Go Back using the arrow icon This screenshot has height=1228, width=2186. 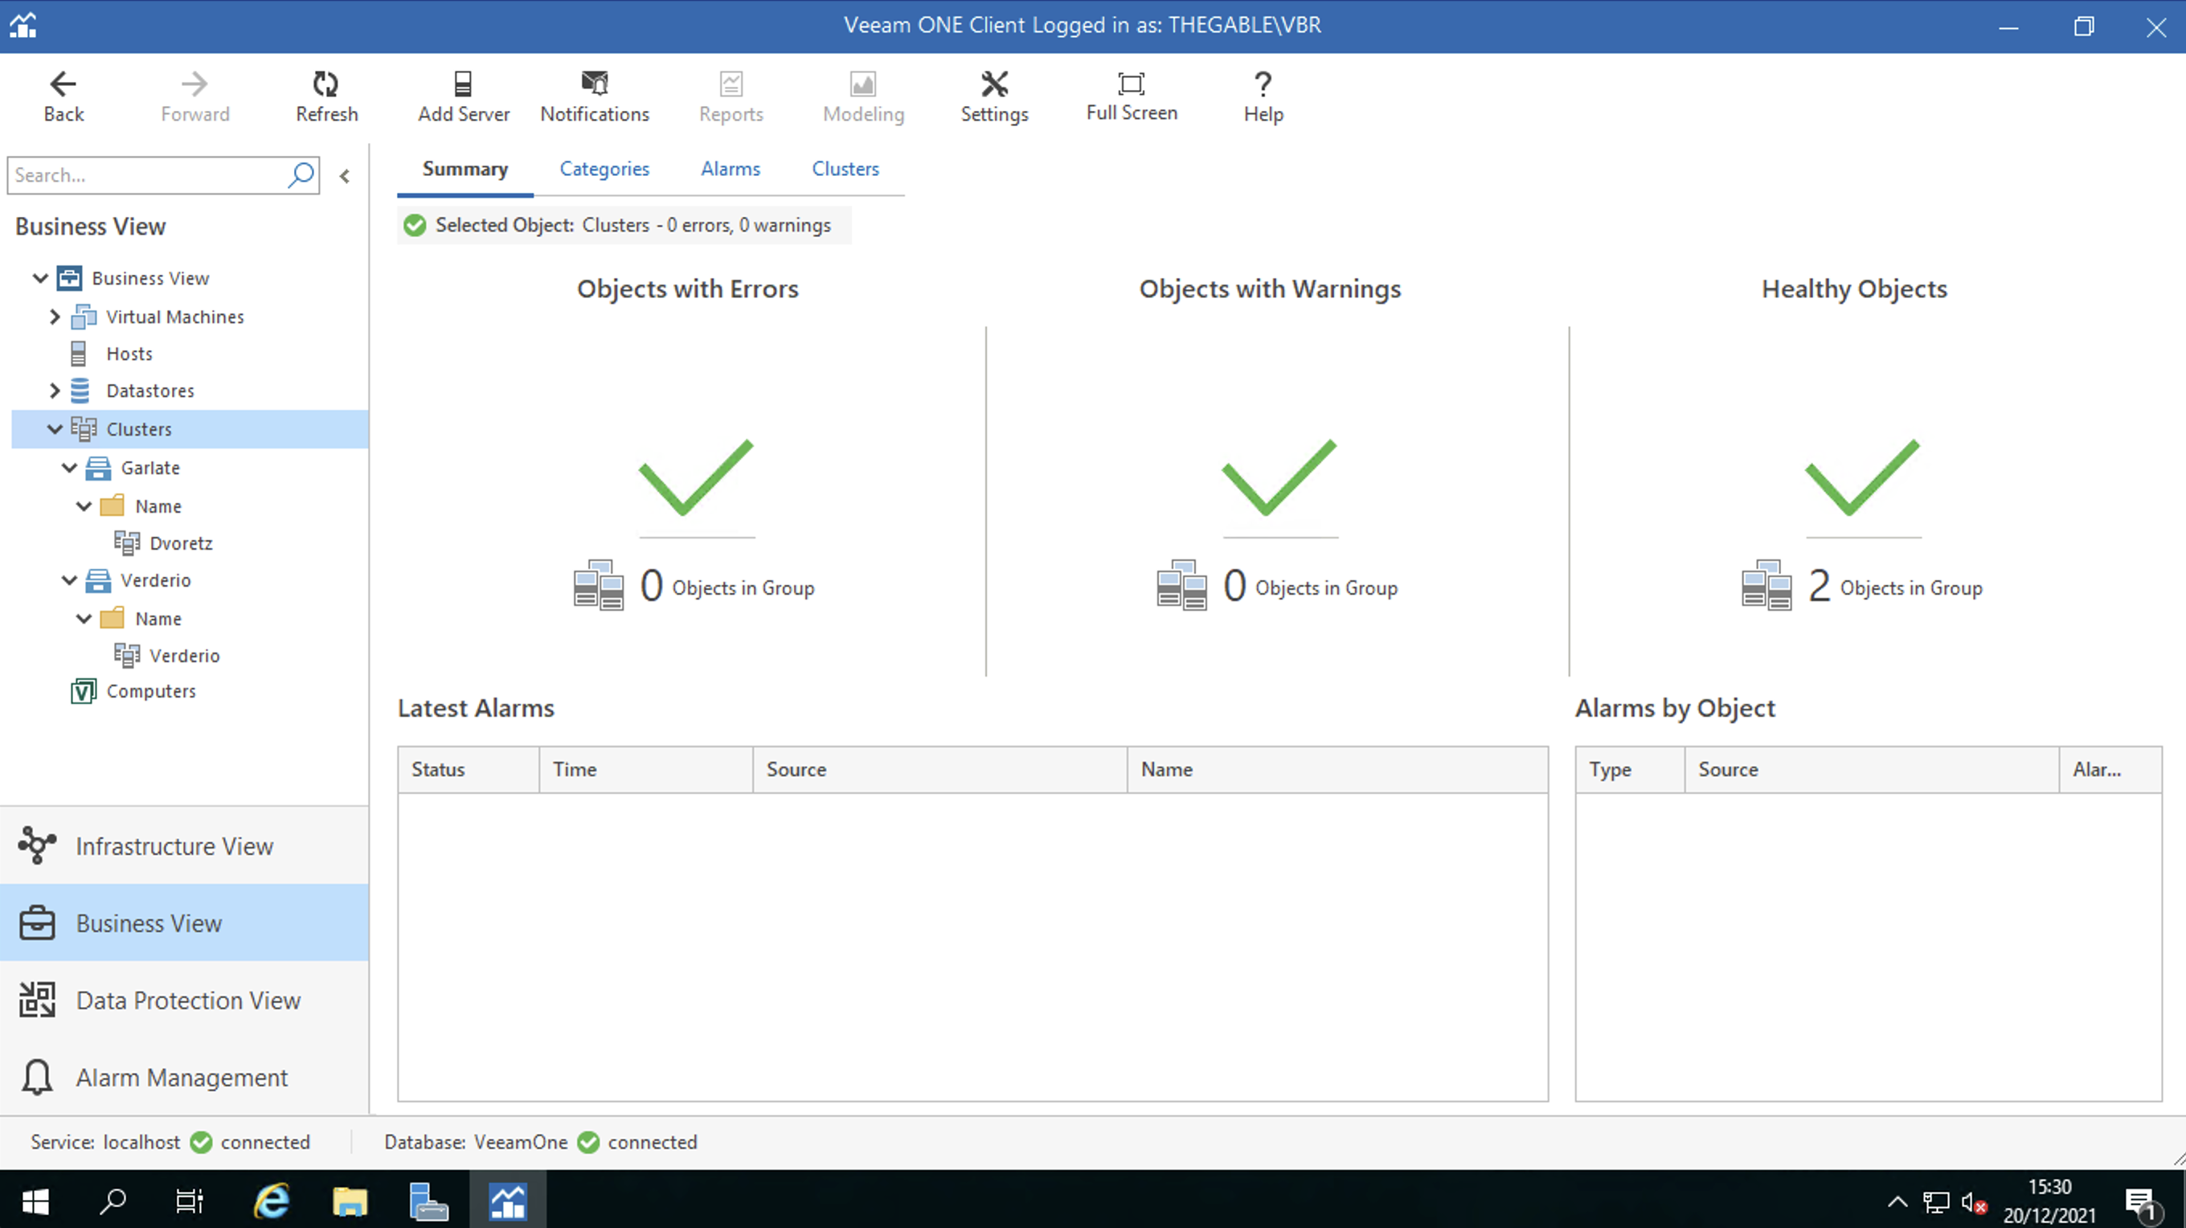coord(63,84)
